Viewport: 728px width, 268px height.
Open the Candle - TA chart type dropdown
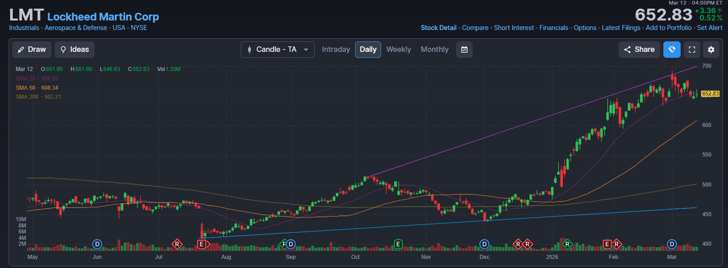278,50
